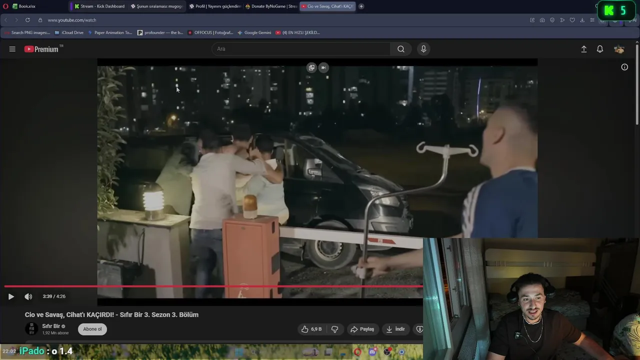Download the video via İndir

(x=395, y=329)
